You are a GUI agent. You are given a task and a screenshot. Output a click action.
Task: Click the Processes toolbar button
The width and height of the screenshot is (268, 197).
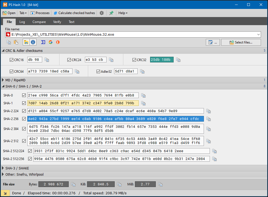tap(40, 13)
